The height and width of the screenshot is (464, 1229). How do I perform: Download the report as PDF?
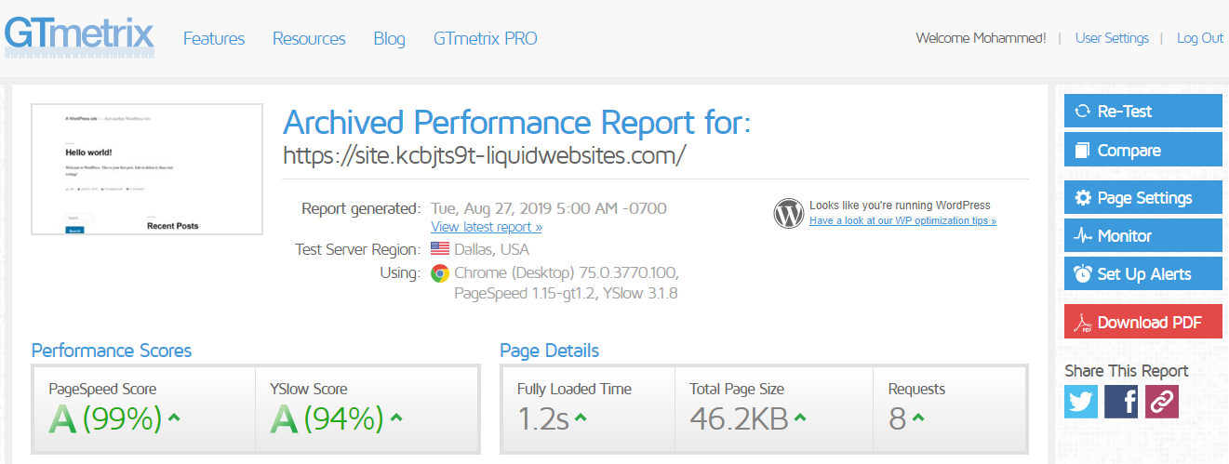point(1143,322)
